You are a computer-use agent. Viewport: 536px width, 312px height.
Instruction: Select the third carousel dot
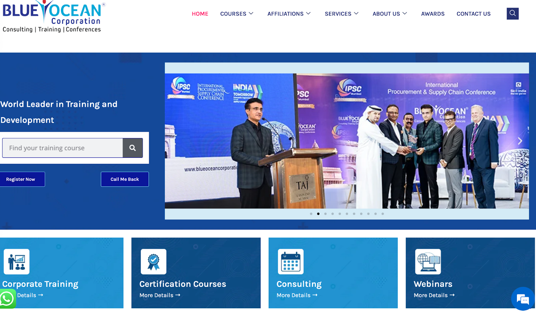coord(325,214)
